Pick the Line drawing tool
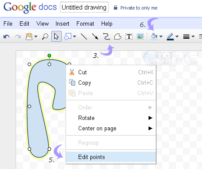The width and height of the screenshot is (202, 169). click(x=84, y=36)
